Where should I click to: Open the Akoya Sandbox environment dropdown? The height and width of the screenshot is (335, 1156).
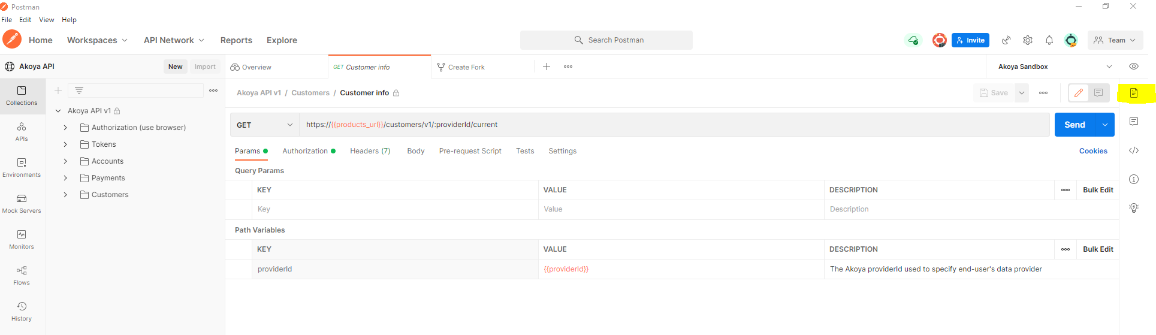tap(1055, 67)
